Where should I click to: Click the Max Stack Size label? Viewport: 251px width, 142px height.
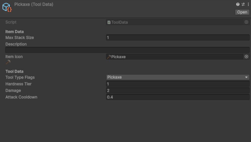click(20, 38)
